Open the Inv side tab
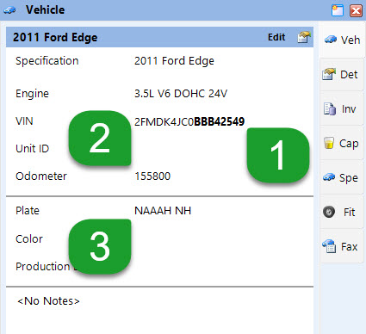366x334 pixels. (x=342, y=108)
